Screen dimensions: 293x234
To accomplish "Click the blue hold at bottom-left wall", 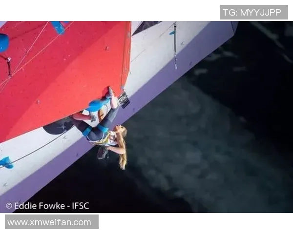I will pyautogui.click(x=6, y=162).
